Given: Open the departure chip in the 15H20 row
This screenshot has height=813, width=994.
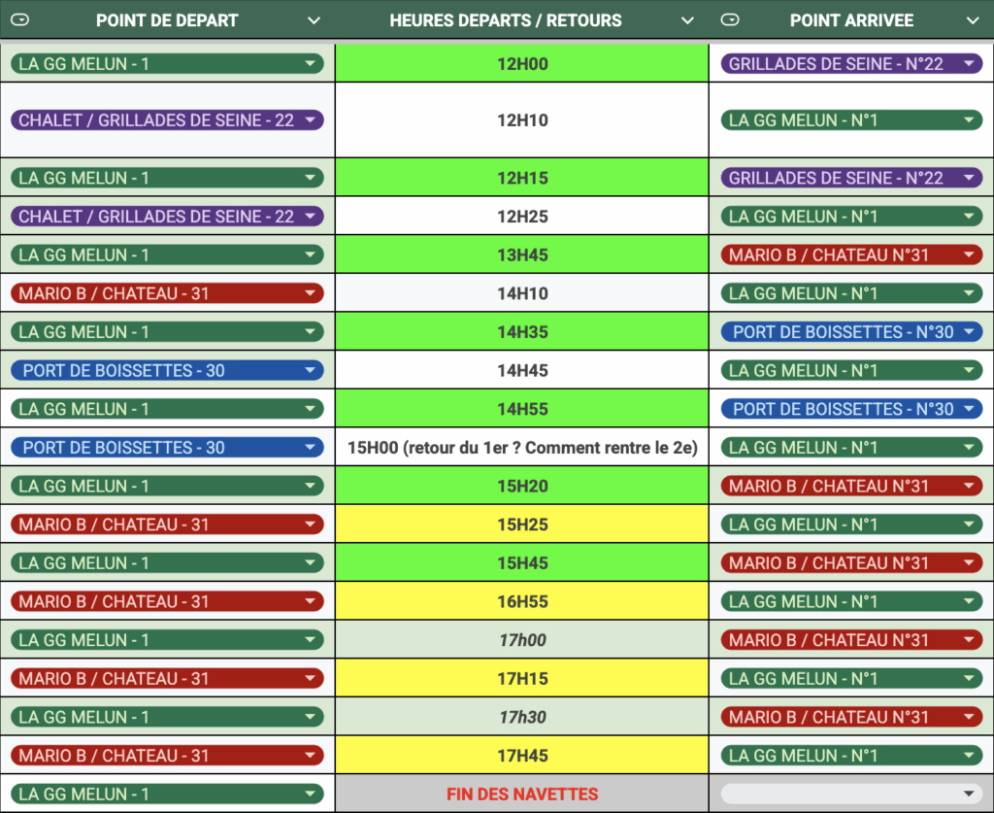Looking at the screenshot, I should pyautogui.click(x=167, y=486).
